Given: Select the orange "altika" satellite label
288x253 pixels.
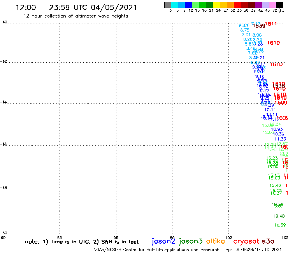Looking at the screenshot, I should 215,241.
